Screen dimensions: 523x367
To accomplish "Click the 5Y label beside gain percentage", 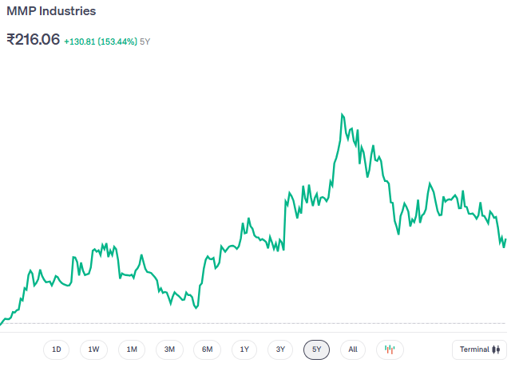I will 145,40.
